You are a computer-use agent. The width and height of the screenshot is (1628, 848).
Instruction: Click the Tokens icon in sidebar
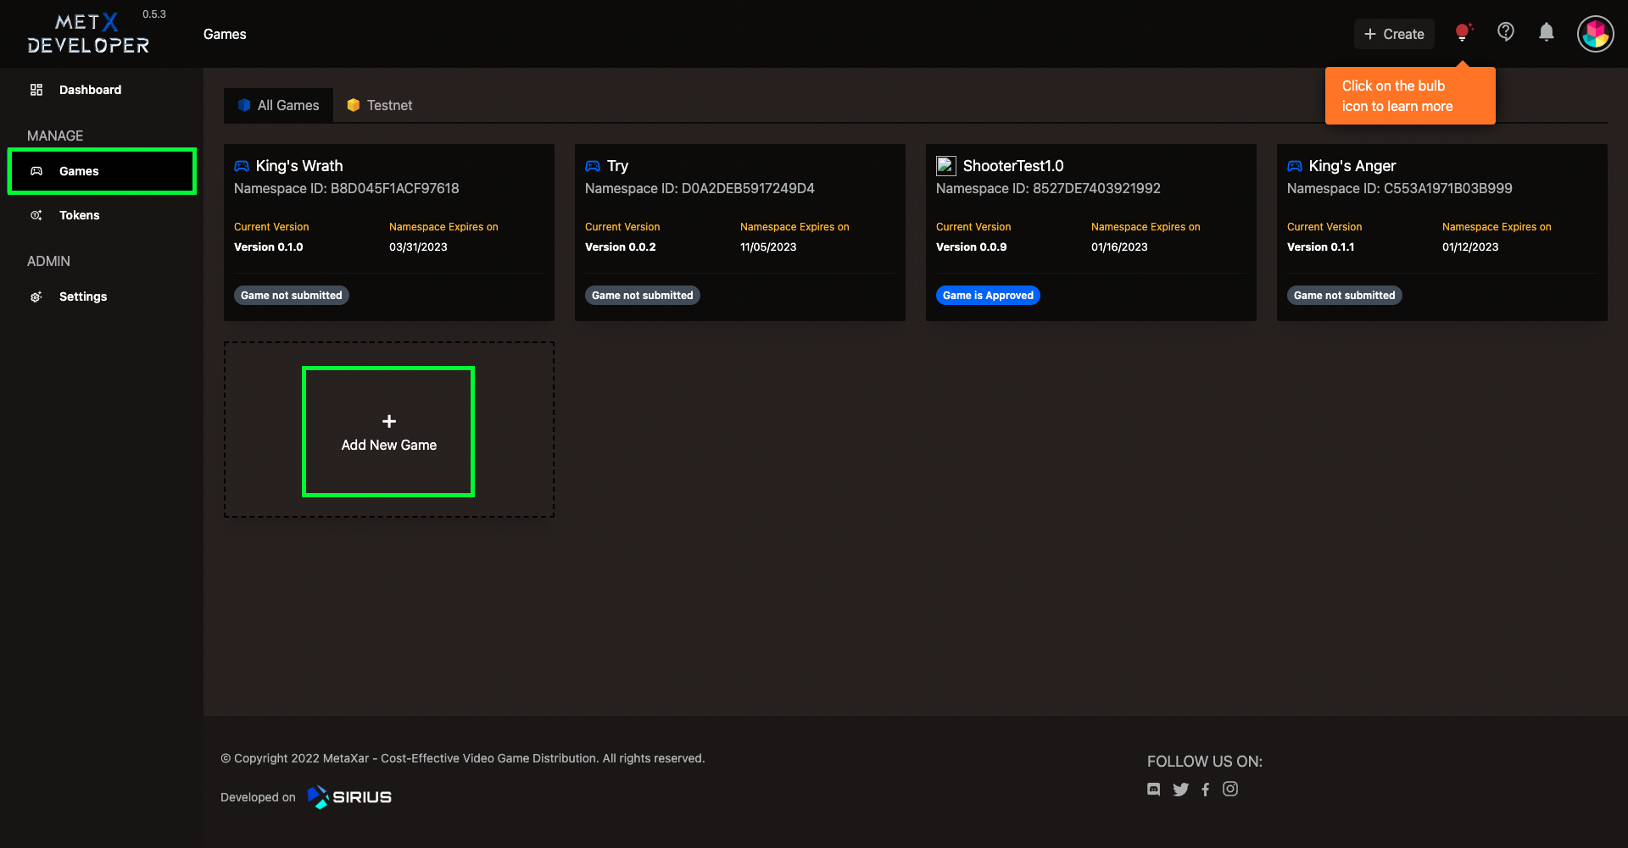click(36, 215)
